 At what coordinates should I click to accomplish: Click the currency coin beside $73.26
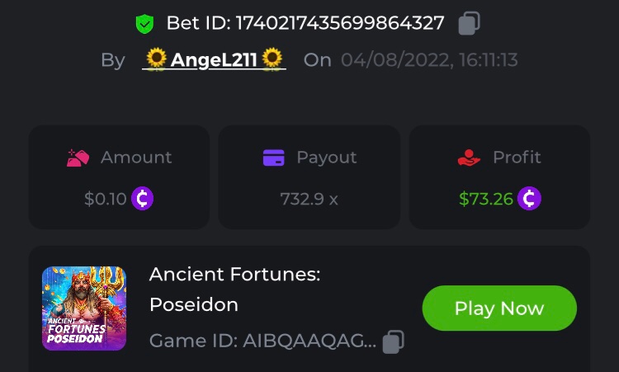tap(529, 199)
